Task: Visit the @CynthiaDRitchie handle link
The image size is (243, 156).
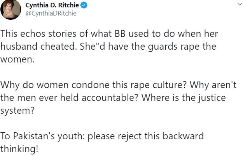Action: (x=51, y=14)
